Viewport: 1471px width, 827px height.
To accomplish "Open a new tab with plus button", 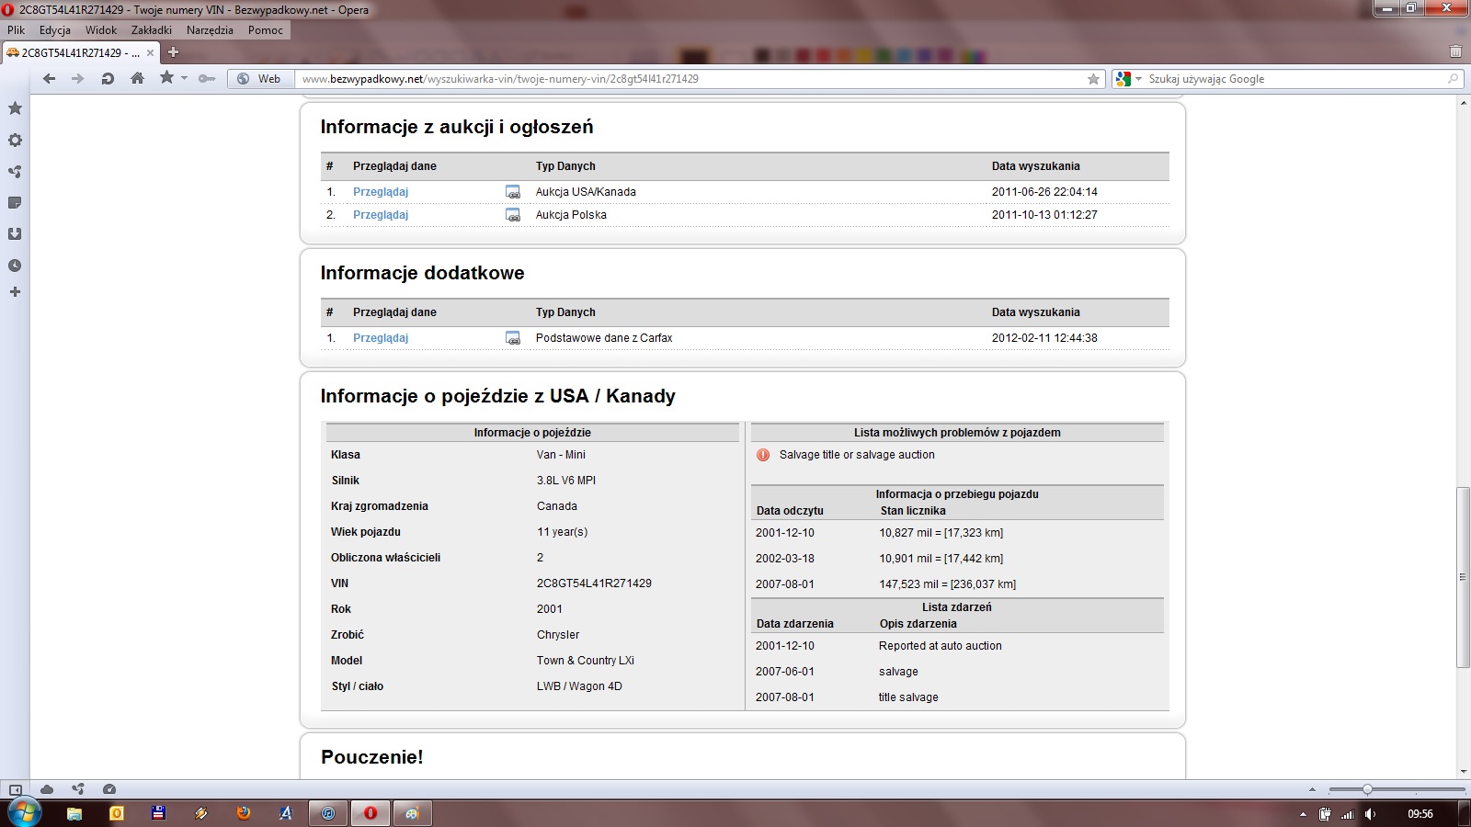I will click(x=173, y=52).
